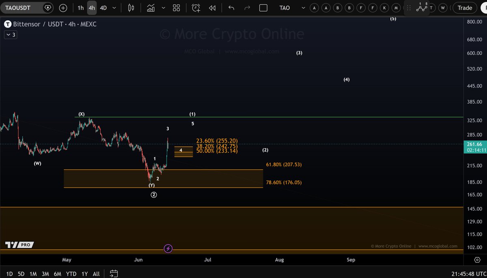Open the purple lightning event marker
This screenshot has height=278, width=487.
point(168,248)
